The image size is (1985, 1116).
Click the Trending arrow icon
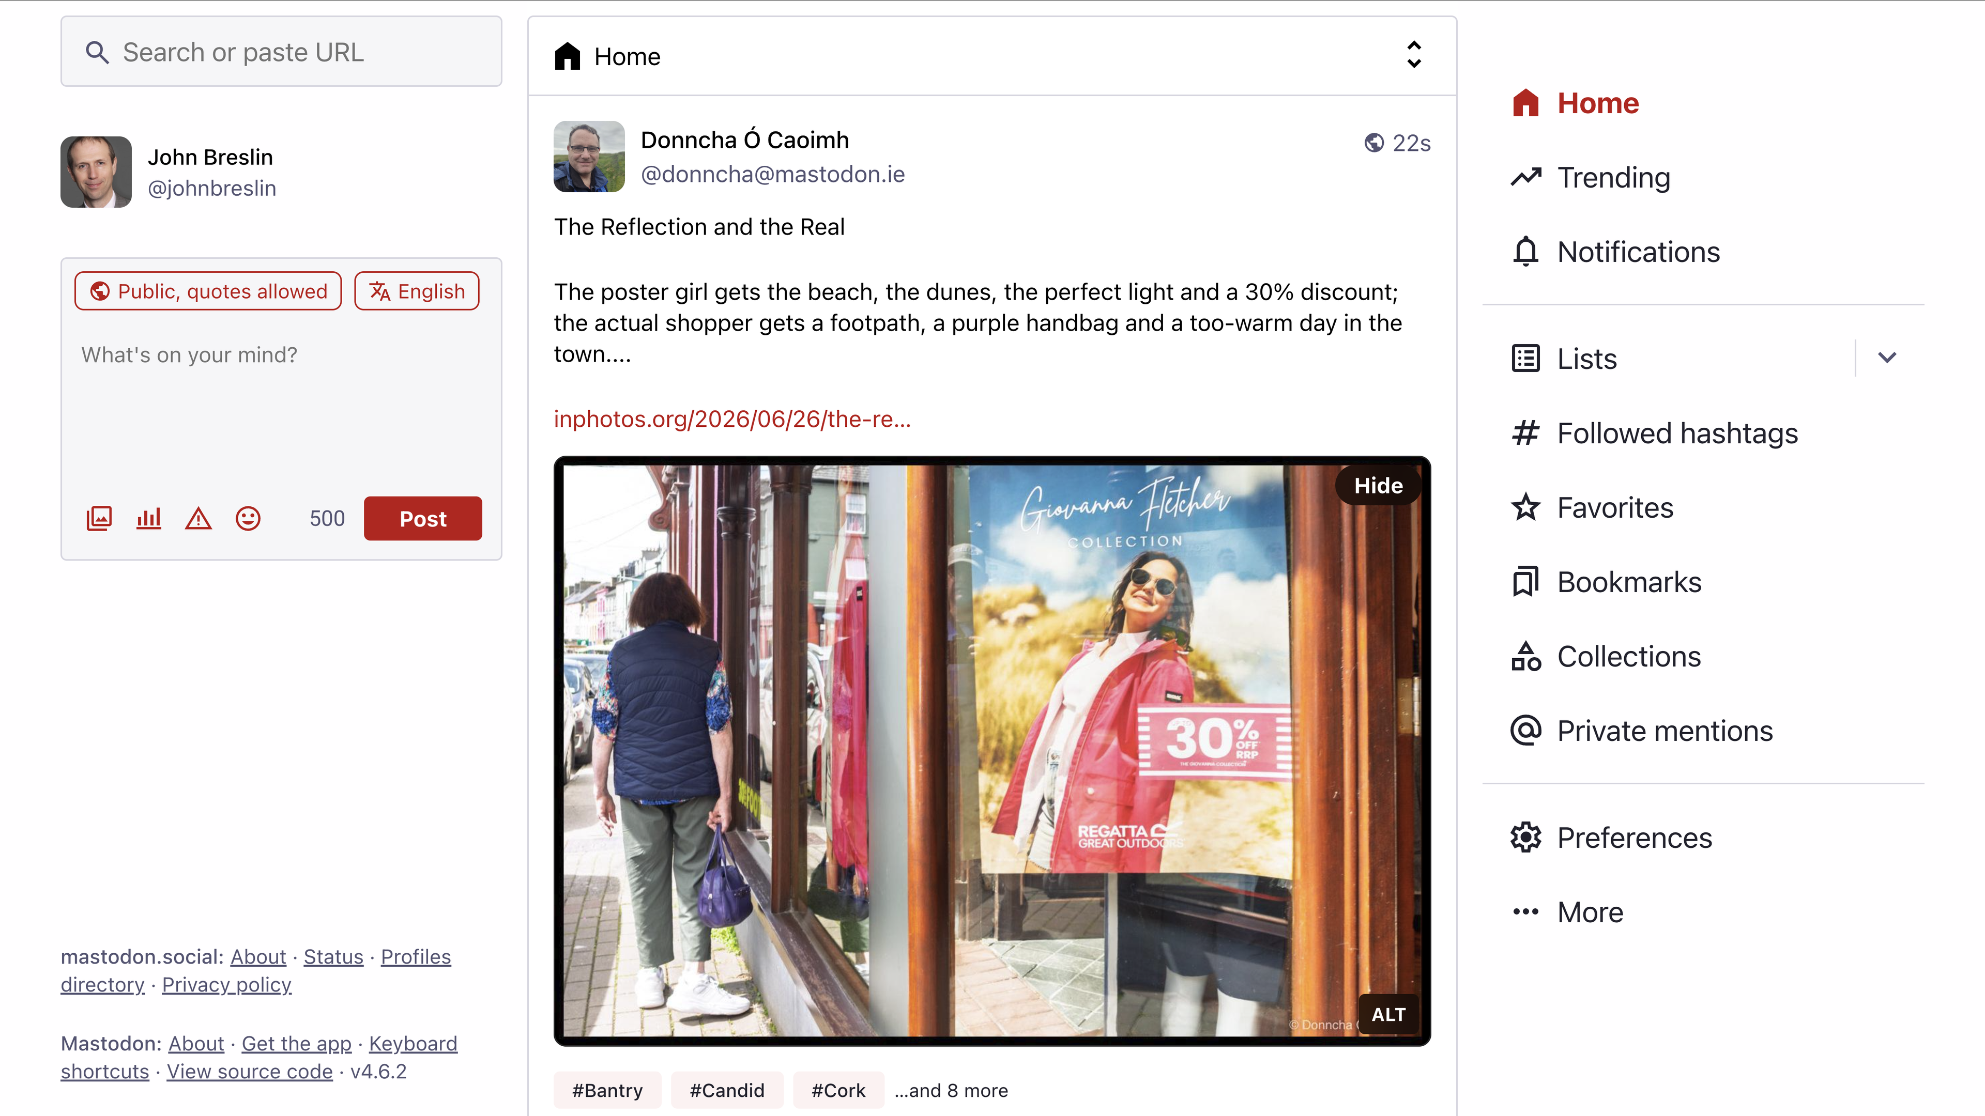tap(1526, 178)
